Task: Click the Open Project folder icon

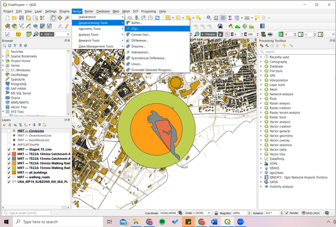Action: point(14,18)
